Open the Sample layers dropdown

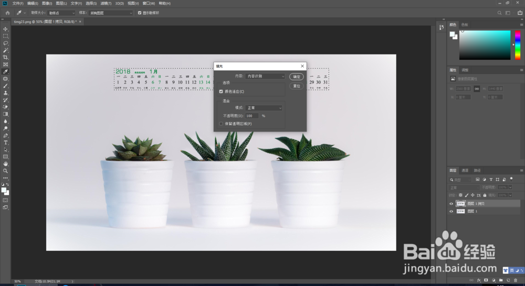coord(111,13)
